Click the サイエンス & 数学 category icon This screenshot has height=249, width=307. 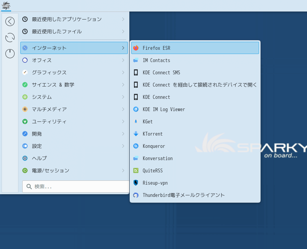25,85
